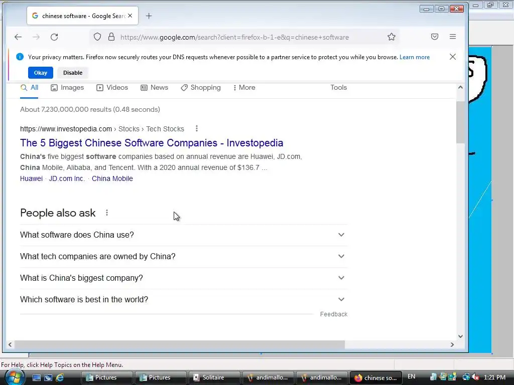
Task: Expand What is China's biggest company?
Action: (x=184, y=278)
